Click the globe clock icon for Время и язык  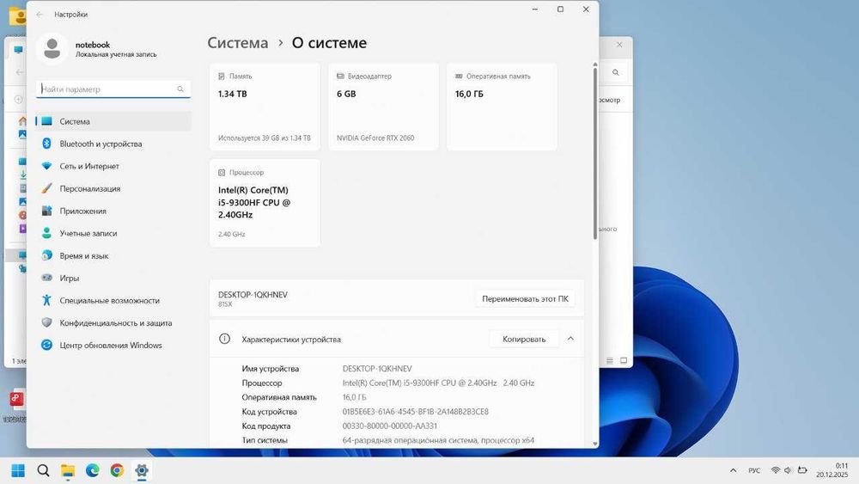click(x=46, y=255)
